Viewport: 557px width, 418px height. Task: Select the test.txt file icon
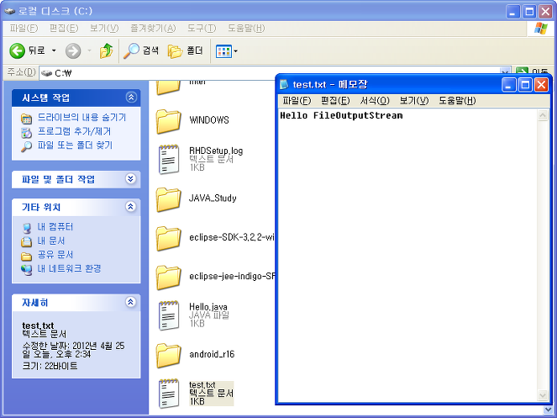click(168, 394)
